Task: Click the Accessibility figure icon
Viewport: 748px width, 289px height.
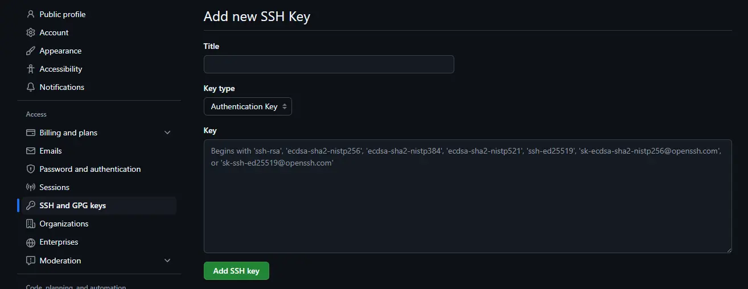Action: click(31, 69)
